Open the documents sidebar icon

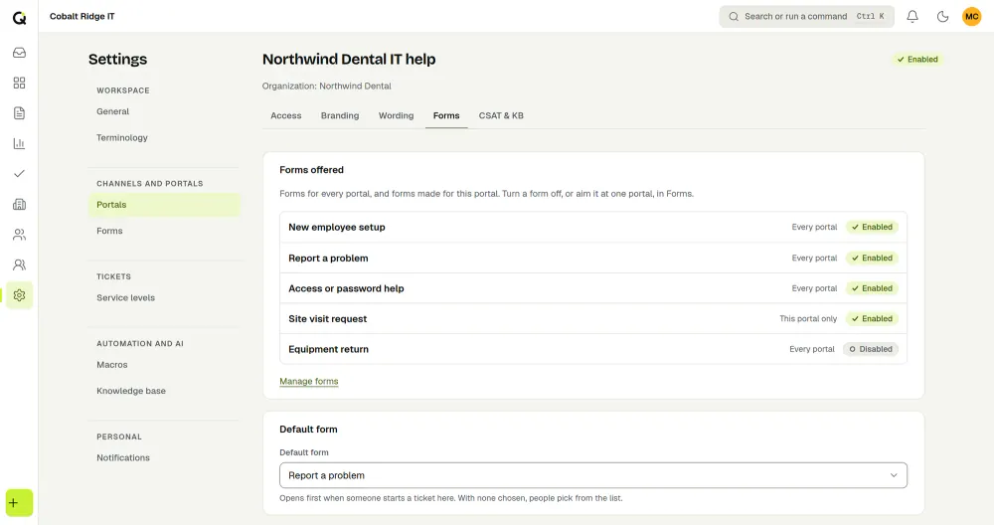[19, 113]
